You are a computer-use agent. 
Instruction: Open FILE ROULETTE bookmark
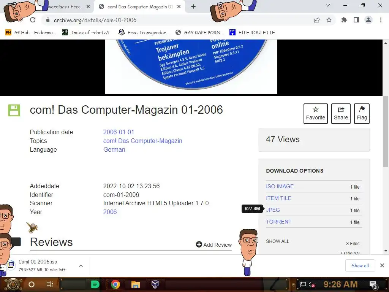[x=252, y=33]
